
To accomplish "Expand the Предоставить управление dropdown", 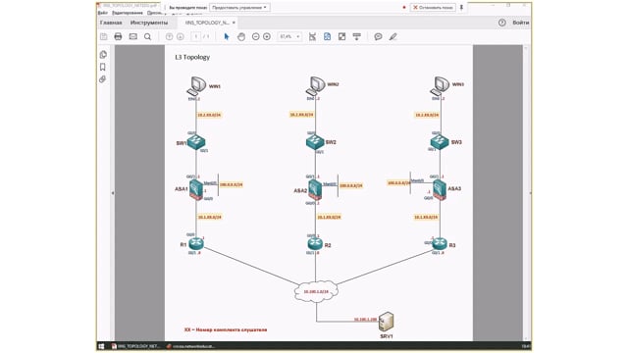I will pyautogui.click(x=239, y=7).
